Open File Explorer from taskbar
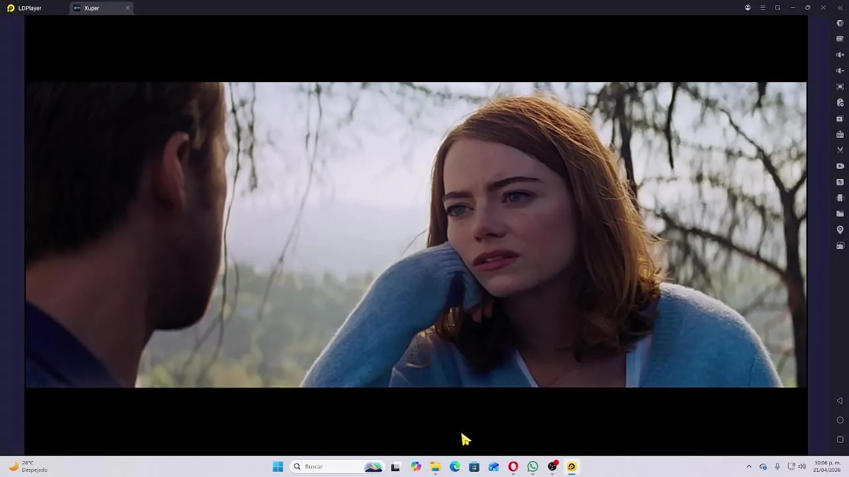Screen dimensions: 849x477 coord(435,466)
